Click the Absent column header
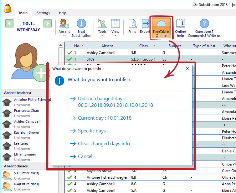 tap(107, 46)
